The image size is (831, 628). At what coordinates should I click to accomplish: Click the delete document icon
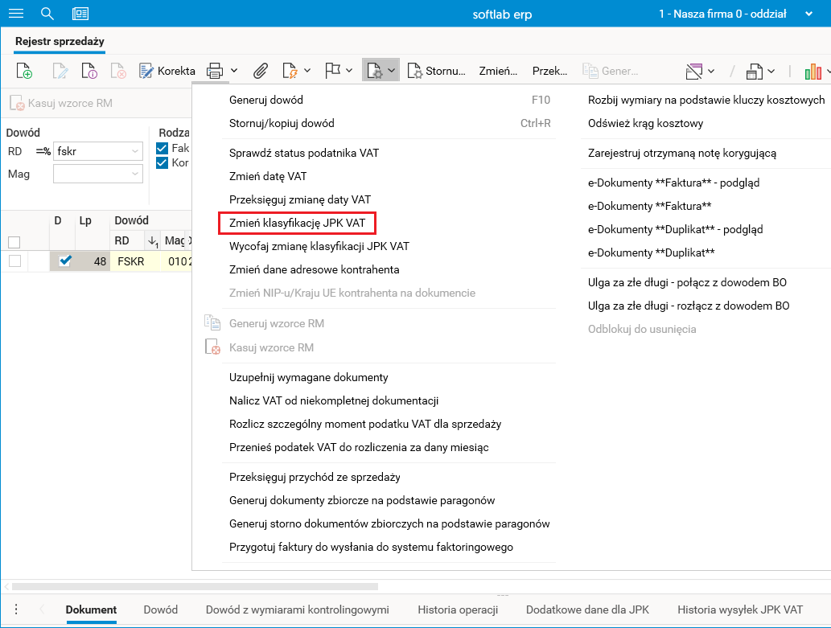(118, 71)
